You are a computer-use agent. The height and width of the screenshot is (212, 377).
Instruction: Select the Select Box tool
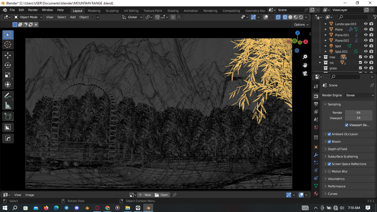[8, 35]
